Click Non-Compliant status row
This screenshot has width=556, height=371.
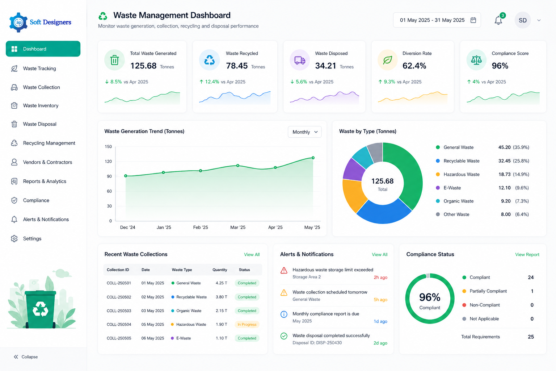point(498,305)
